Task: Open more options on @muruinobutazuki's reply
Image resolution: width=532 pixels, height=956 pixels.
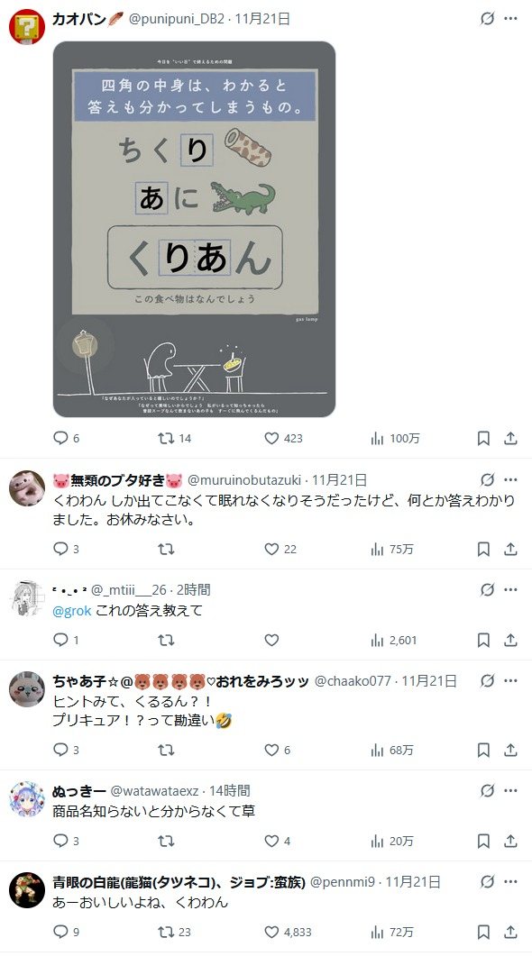Action: click(x=510, y=479)
